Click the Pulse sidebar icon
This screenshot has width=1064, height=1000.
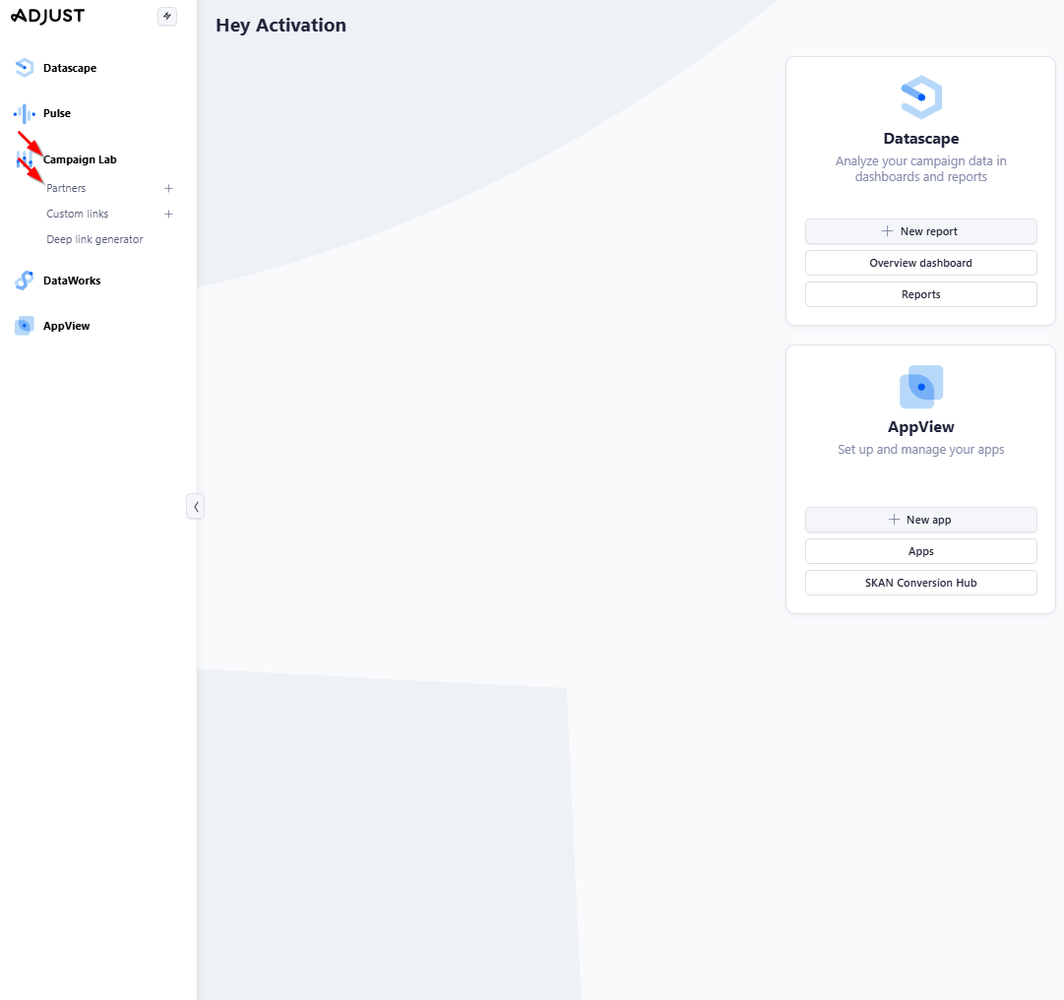pyautogui.click(x=25, y=113)
